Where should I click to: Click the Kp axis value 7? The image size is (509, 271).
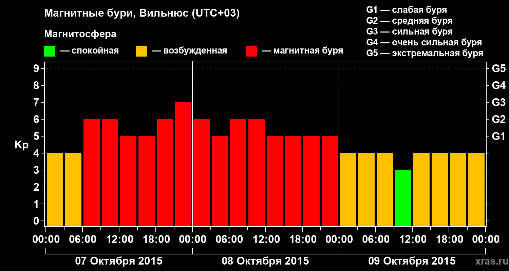pyautogui.click(x=37, y=102)
